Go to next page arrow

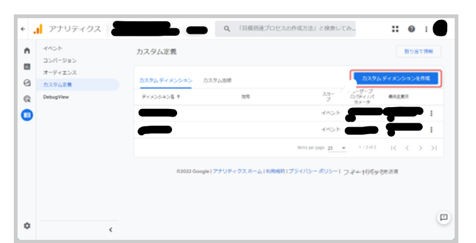(421, 148)
